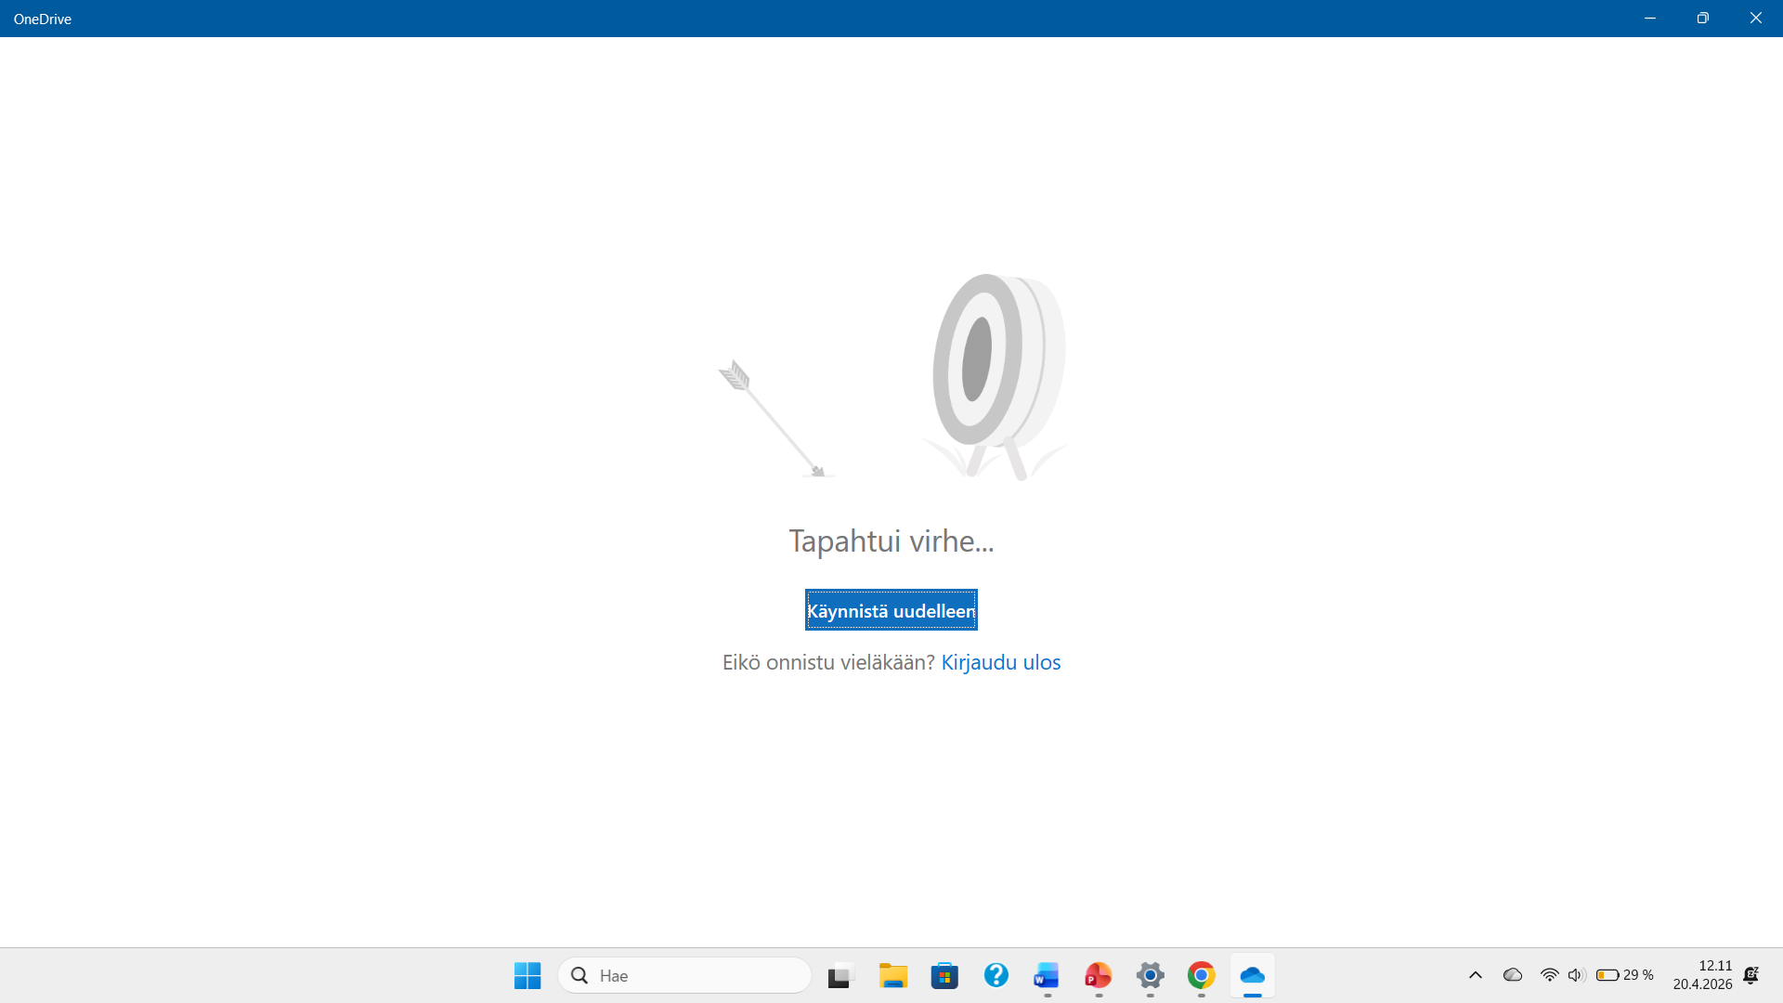The width and height of the screenshot is (1783, 1003).
Task: Click the Kirjaudu ulos link
Action: tap(1000, 662)
